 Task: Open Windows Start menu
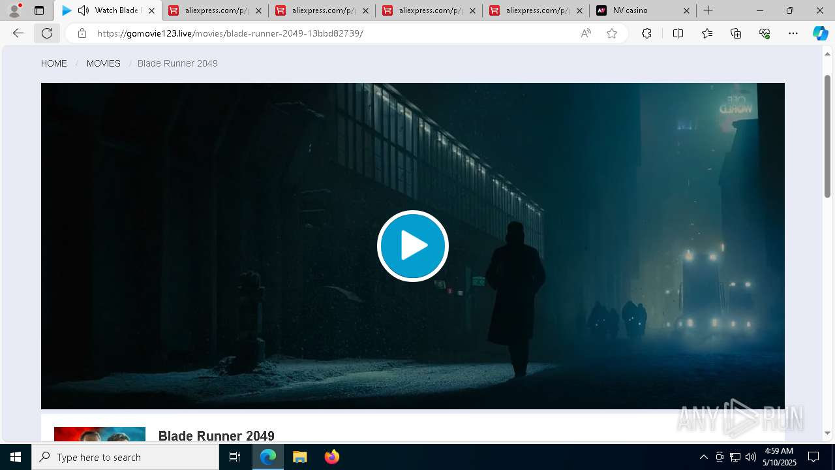(x=16, y=457)
